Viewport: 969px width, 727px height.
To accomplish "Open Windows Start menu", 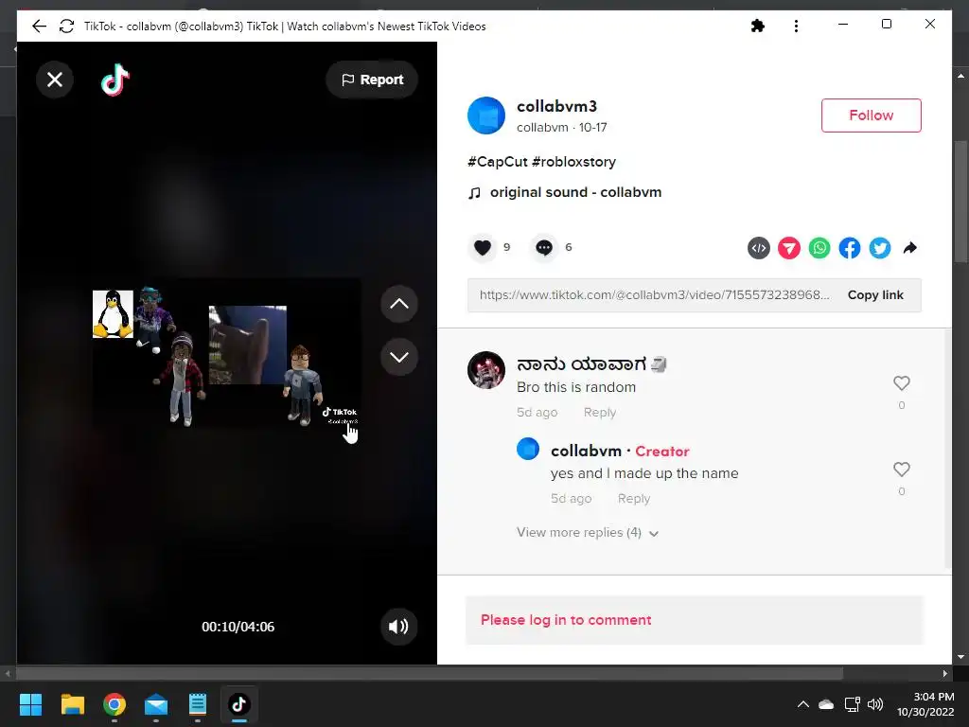I will coord(30,704).
